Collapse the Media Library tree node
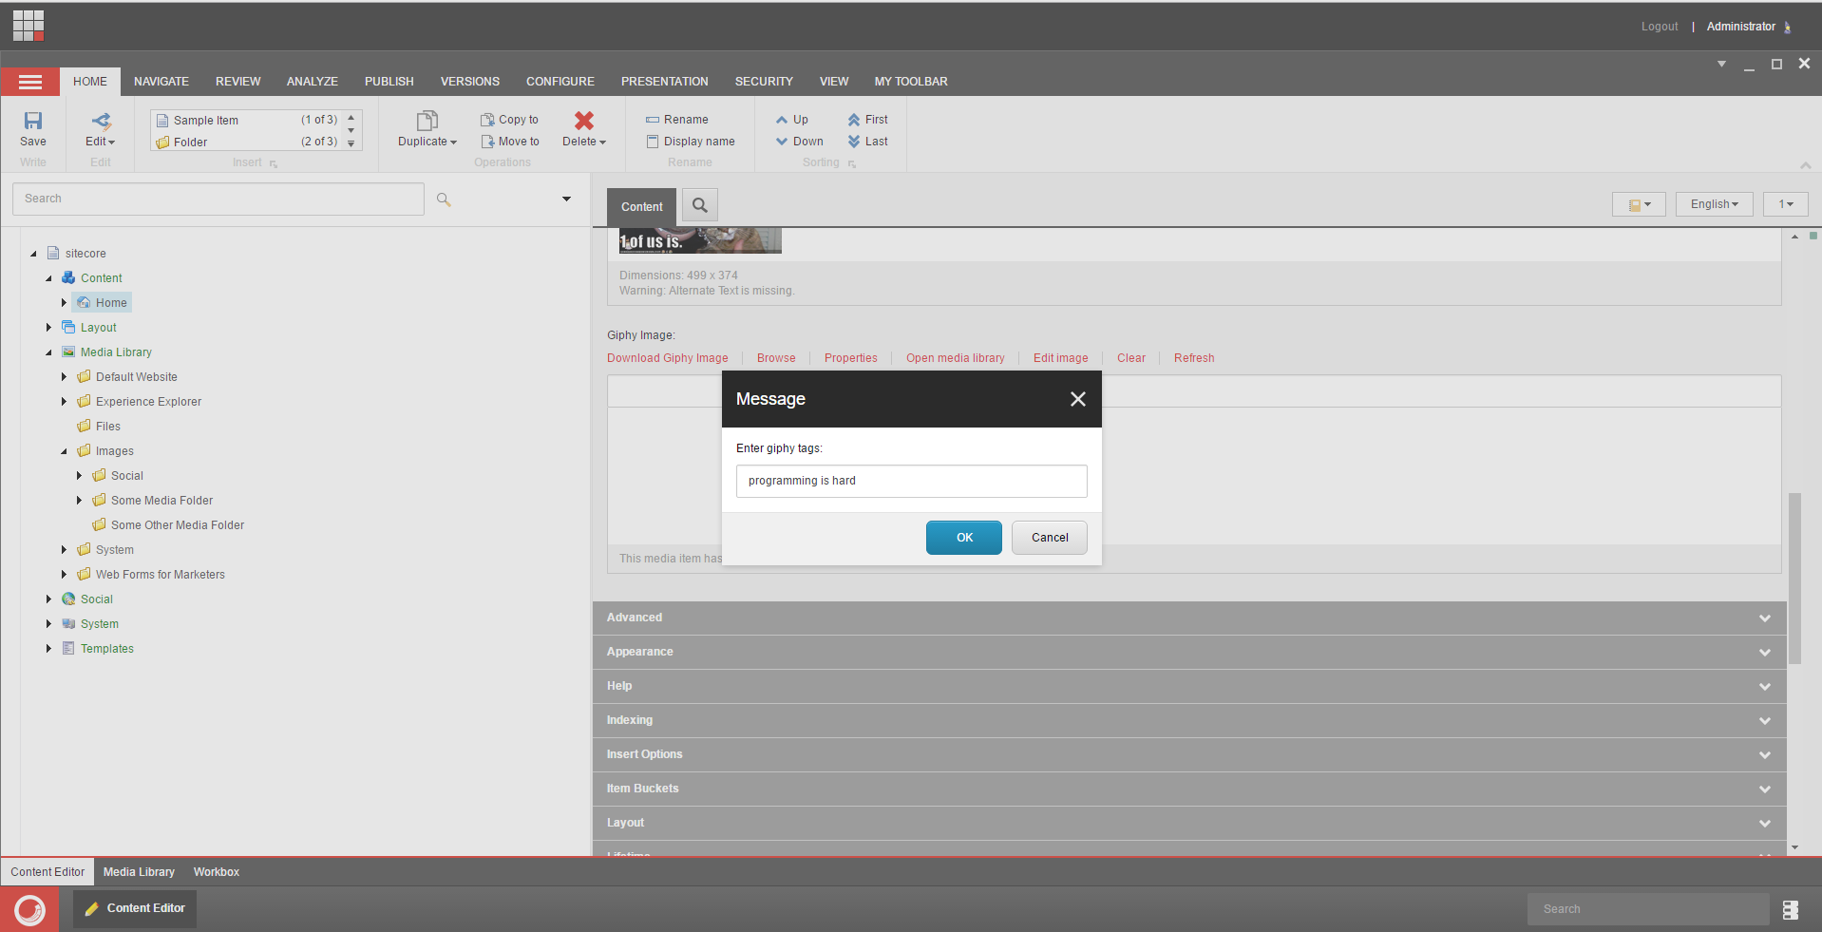Viewport: 1822px width, 932px height. click(49, 352)
